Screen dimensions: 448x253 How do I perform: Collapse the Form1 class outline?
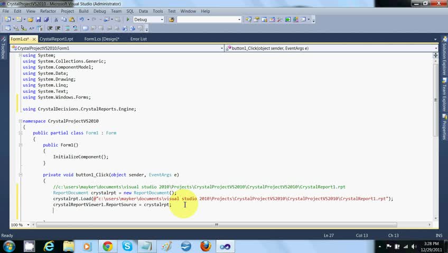pos(20,133)
